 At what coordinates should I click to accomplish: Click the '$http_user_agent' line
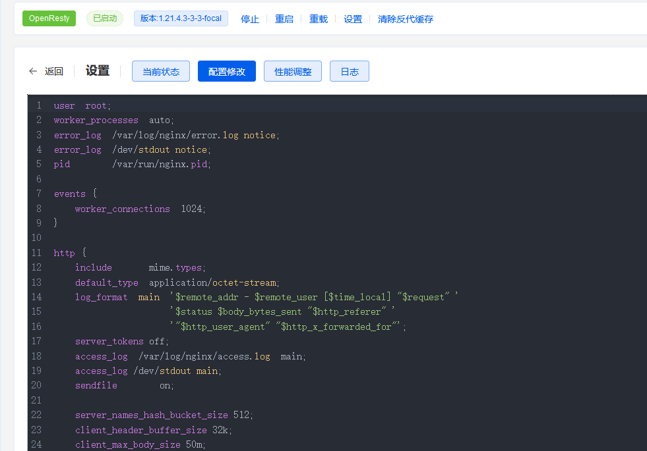click(288, 327)
